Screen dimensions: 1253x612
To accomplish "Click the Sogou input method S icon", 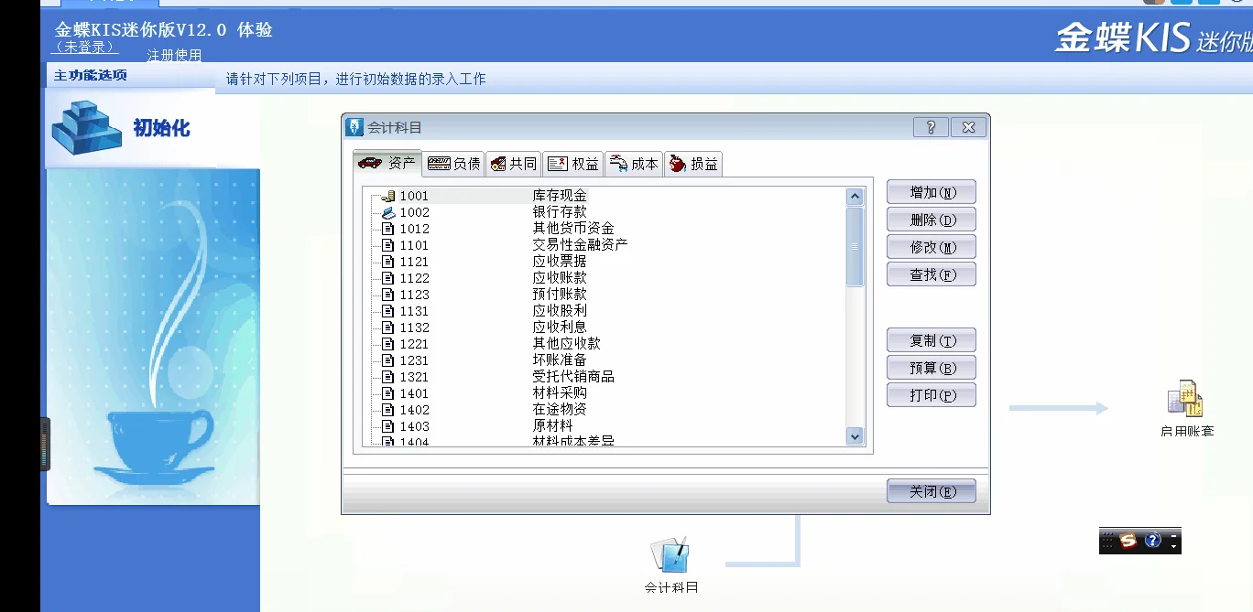I will click(1128, 541).
